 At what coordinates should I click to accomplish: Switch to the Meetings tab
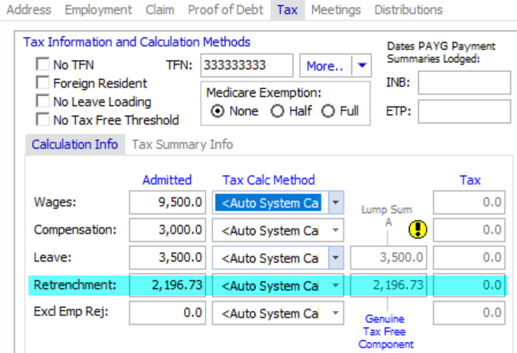point(337,10)
